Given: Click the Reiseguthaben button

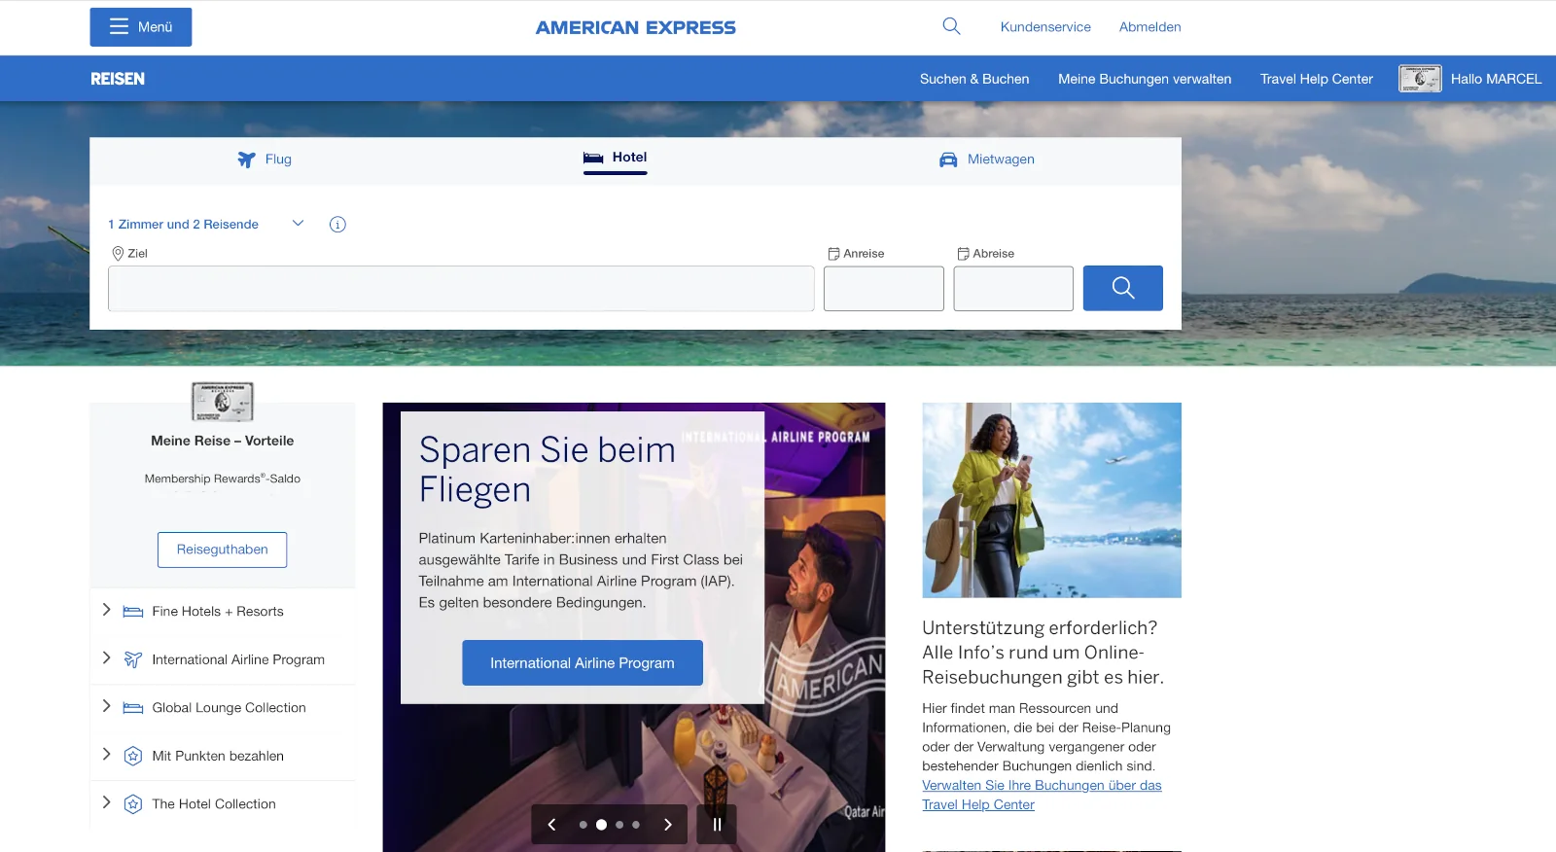Looking at the screenshot, I should [x=222, y=550].
